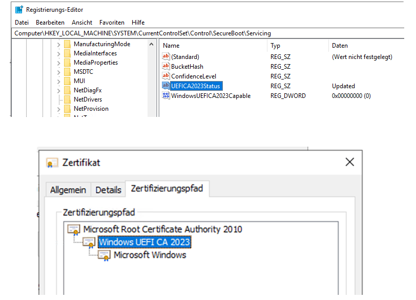Select the MSDTC folder icon
This screenshot has width=416, height=300.
click(68, 72)
